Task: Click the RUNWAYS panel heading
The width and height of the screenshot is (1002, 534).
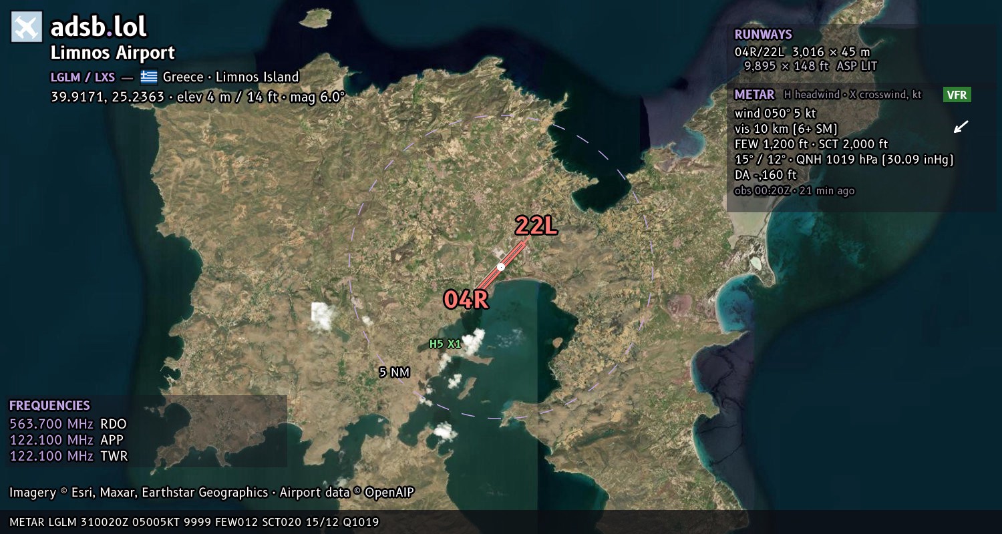Action: point(763,35)
